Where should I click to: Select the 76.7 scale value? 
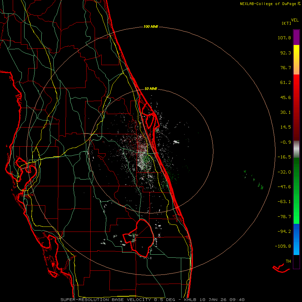[x=286, y=67]
